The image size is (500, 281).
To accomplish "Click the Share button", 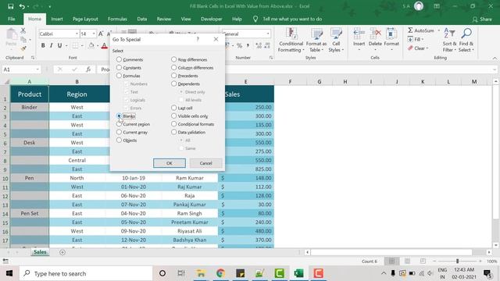I will tap(482, 19).
